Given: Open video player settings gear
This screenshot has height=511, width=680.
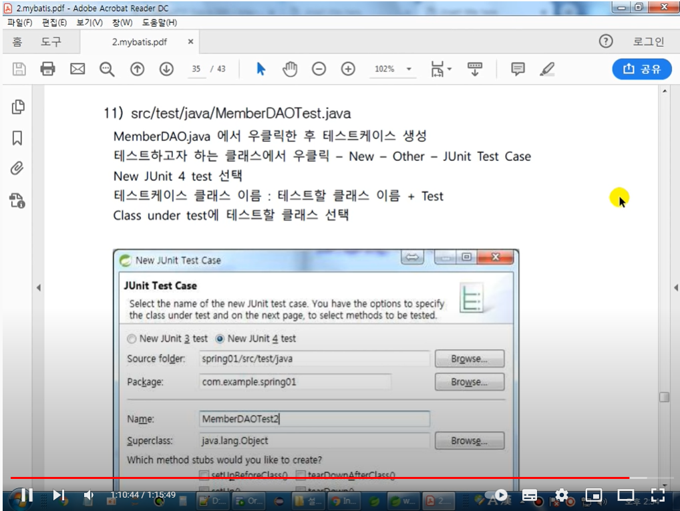Looking at the screenshot, I should (562, 495).
